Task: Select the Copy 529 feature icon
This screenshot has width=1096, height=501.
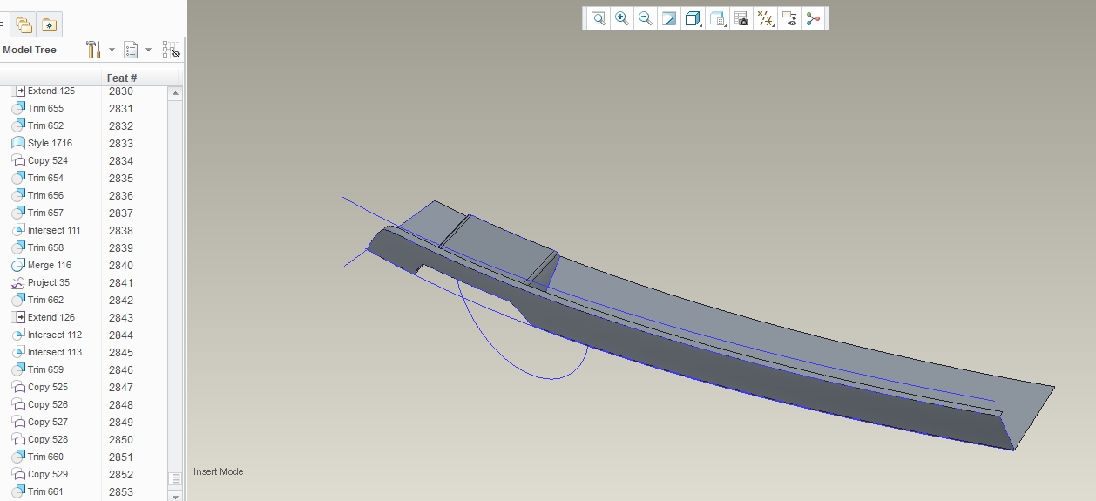Action: coord(18,474)
